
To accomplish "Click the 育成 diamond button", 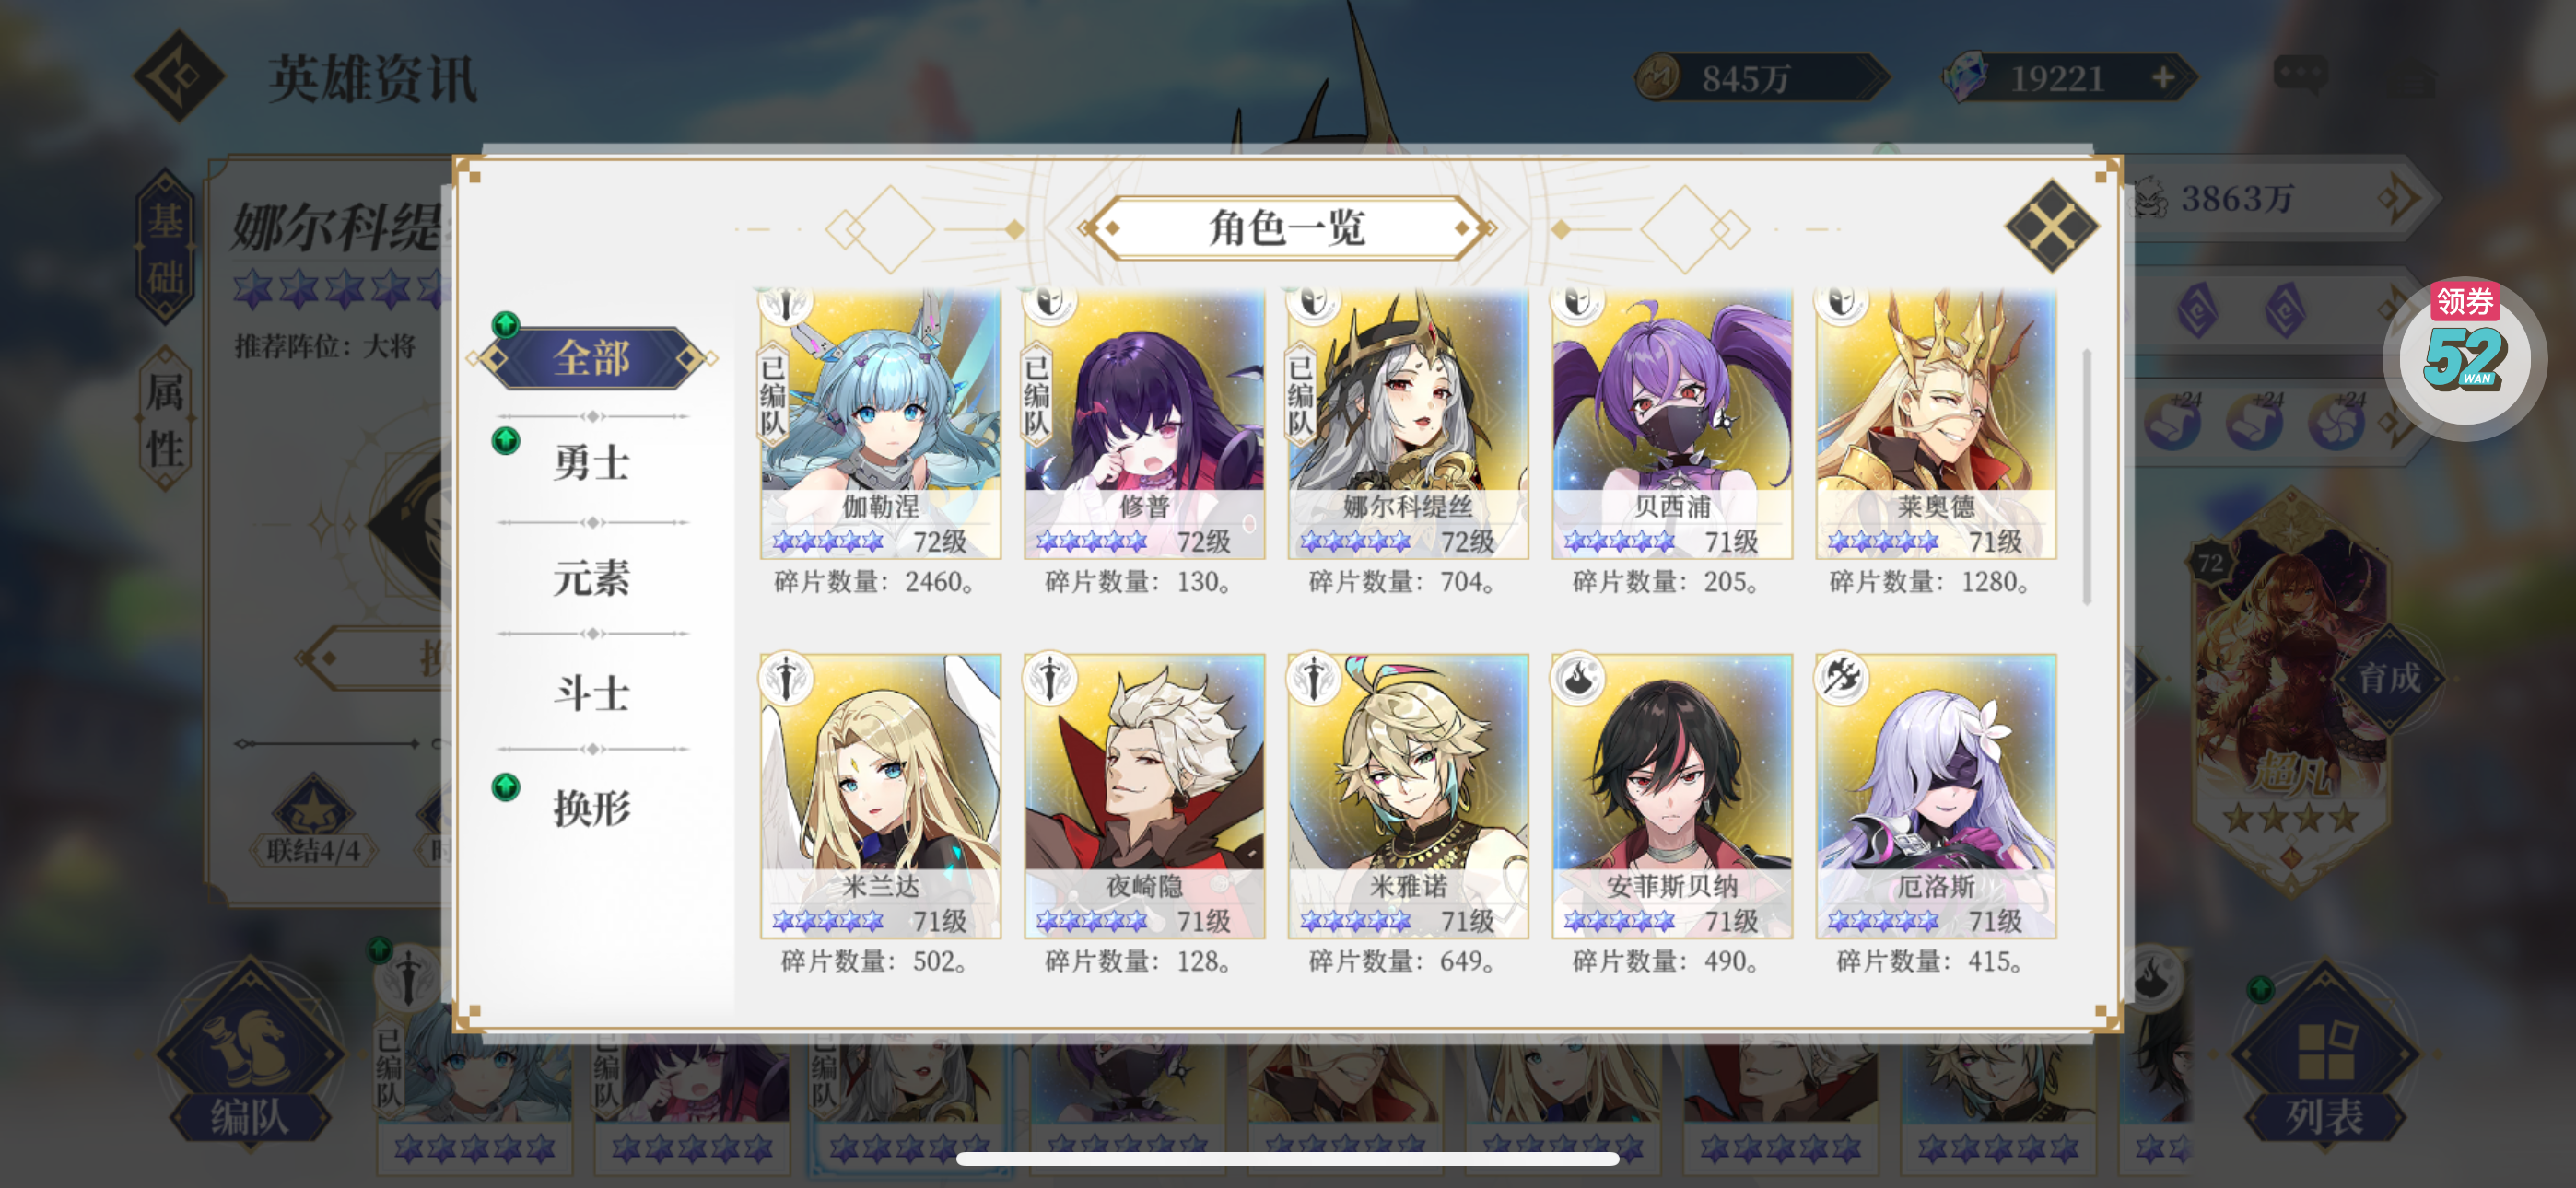I will tap(2390, 679).
